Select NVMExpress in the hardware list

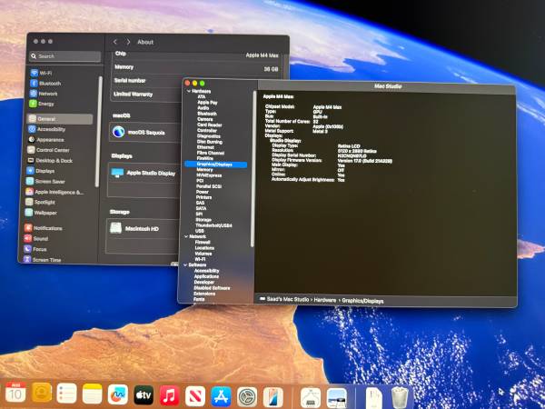(x=209, y=175)
